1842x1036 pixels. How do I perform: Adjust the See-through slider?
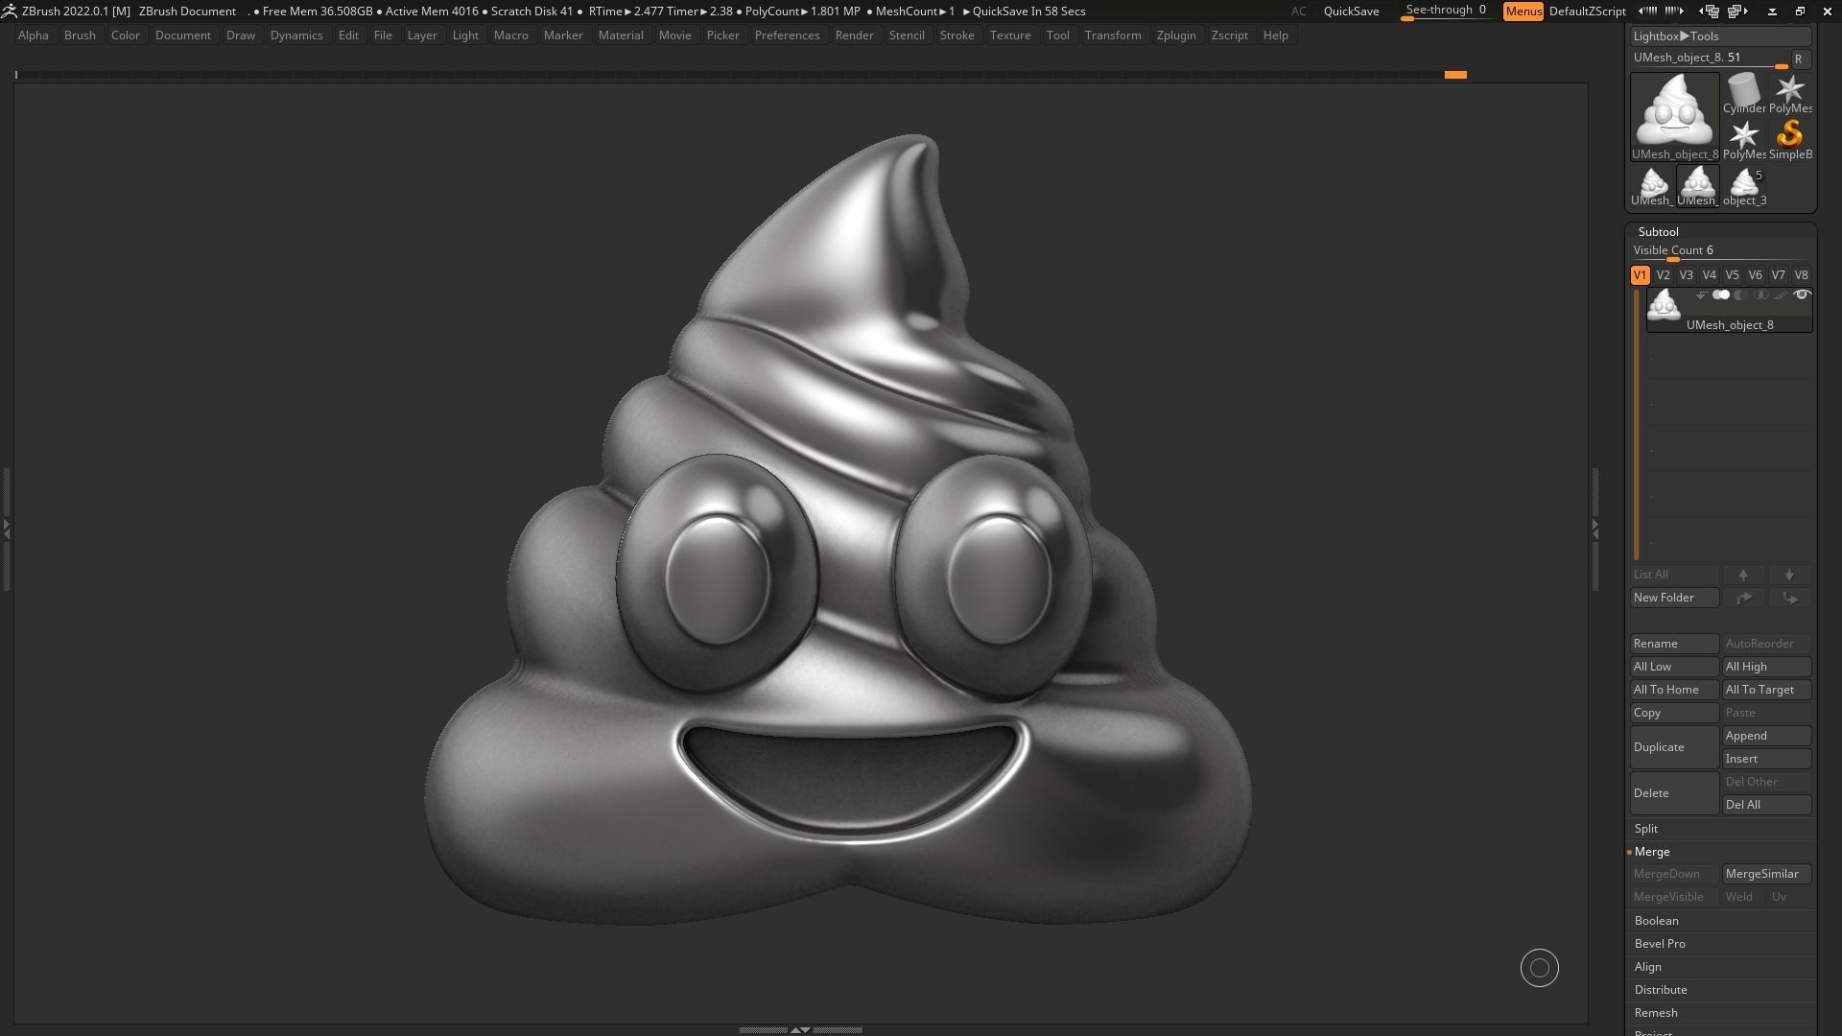click(1446, 12)
